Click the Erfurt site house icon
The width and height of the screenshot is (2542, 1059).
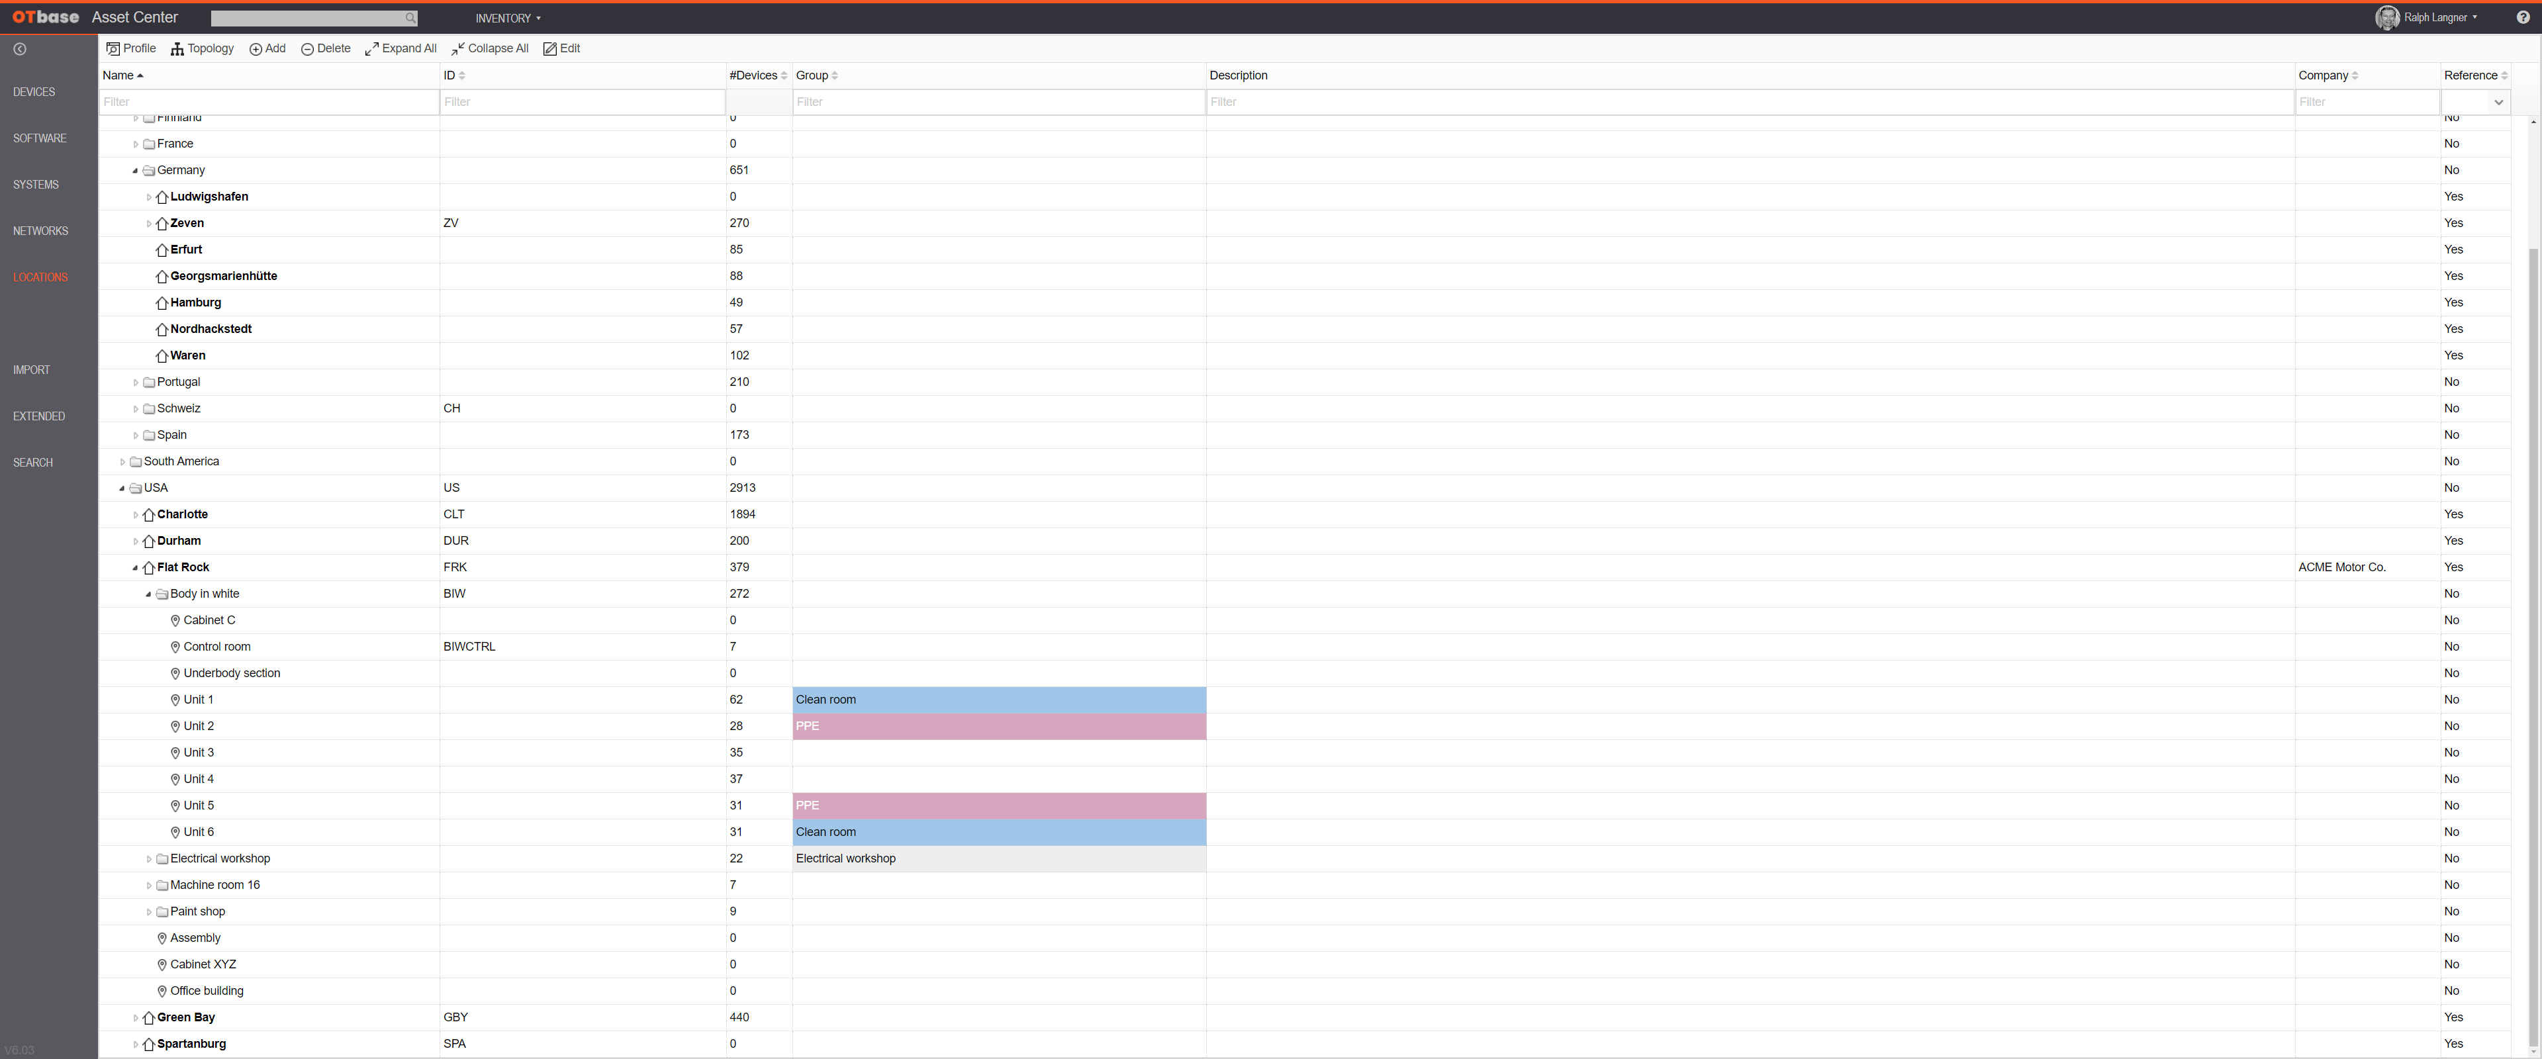162,251
